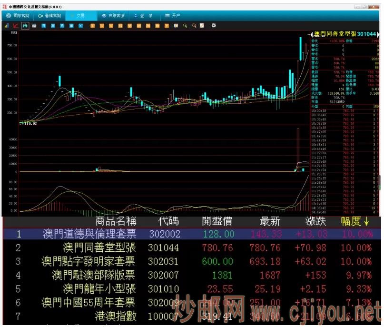Select the orange 30-minute period icon
This screenshot has width=384, height=327.
pyautogui.click(x=130, y=26)
